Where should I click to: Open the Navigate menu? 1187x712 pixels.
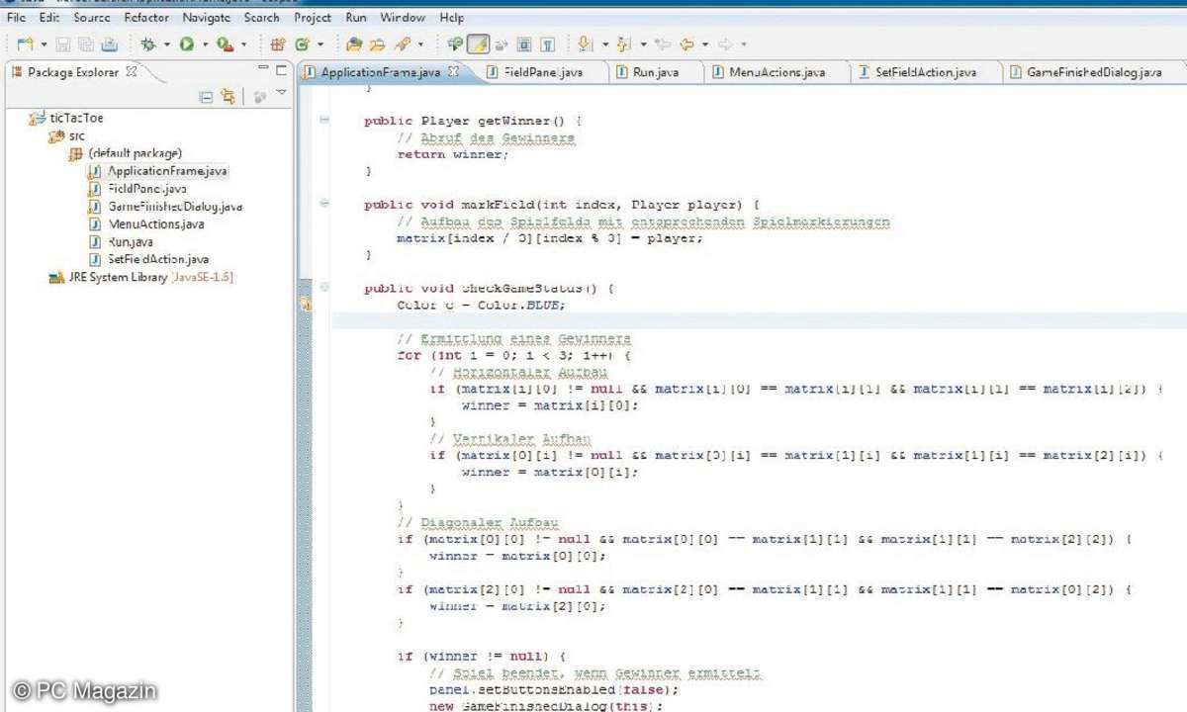click(x=207, y=18)
